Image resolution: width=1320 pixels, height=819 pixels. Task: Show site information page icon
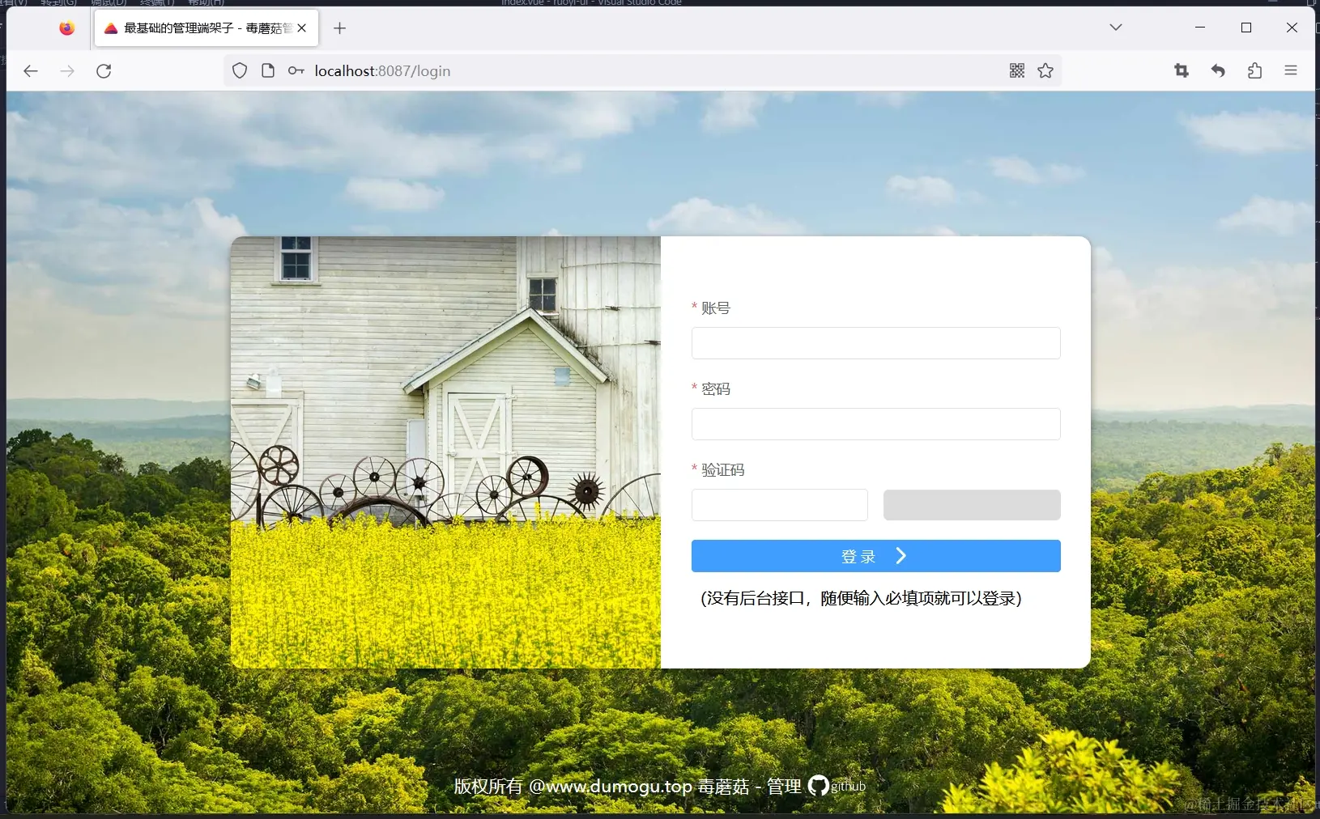pyautogui.click(x=268, y=71)
